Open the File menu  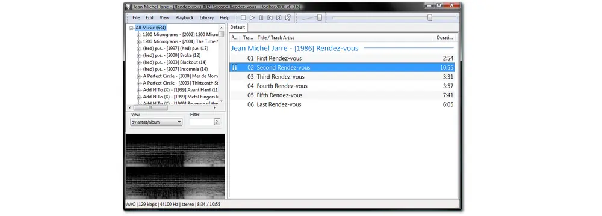(x=136, y=17)
